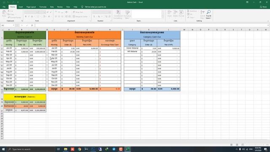
Task: Show hidden system tray icons
Action: 236,149
